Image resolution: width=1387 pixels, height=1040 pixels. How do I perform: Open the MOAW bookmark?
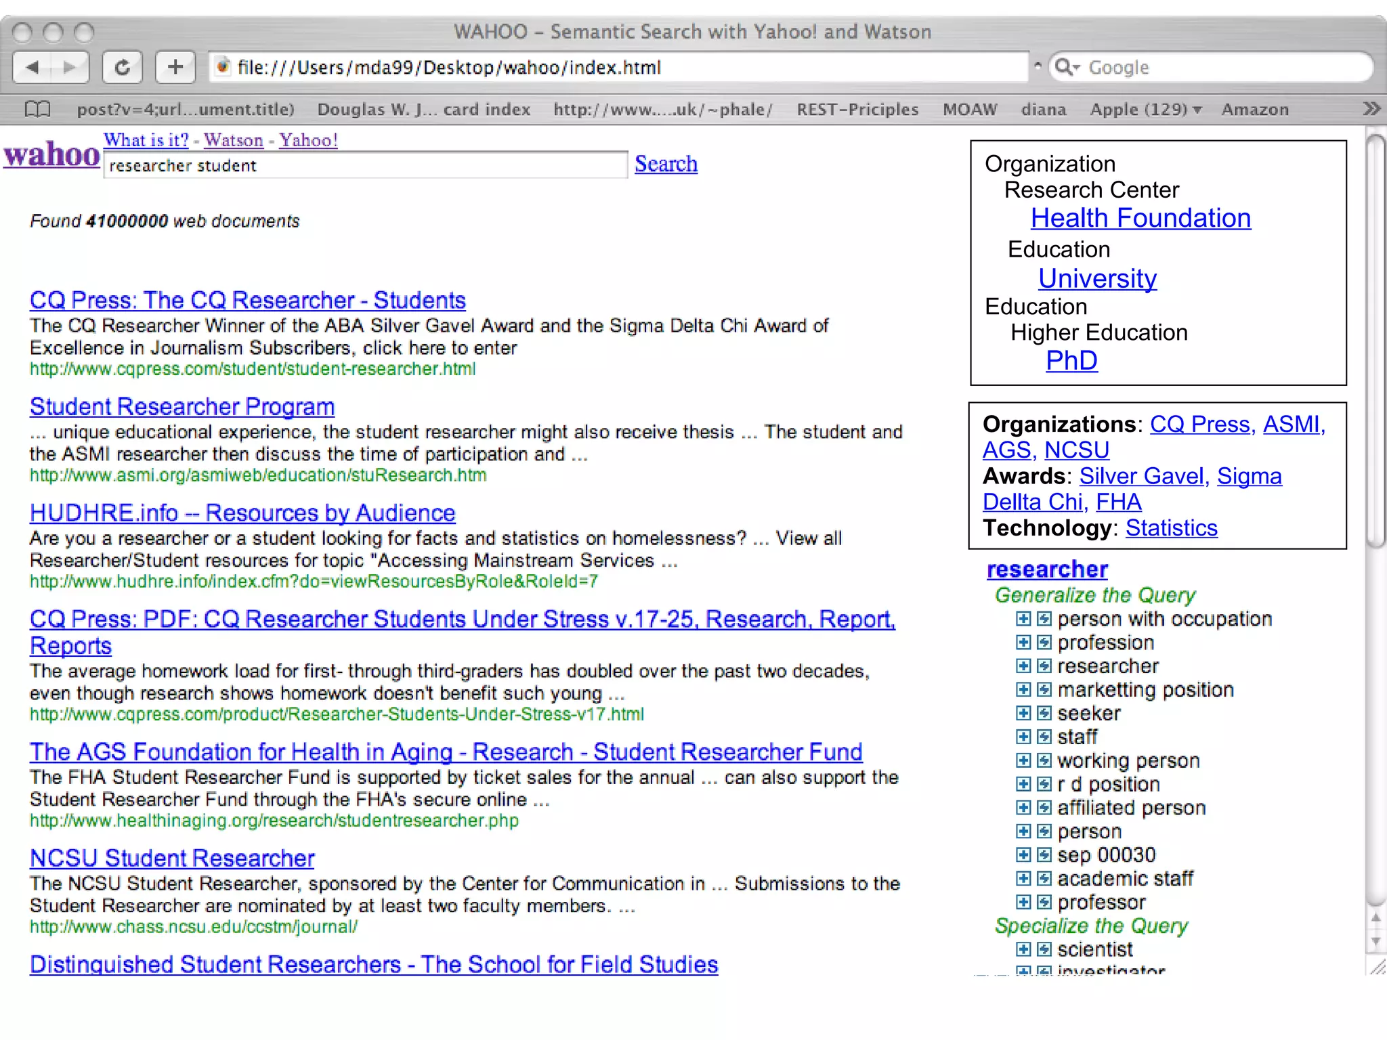pos(970,109)
